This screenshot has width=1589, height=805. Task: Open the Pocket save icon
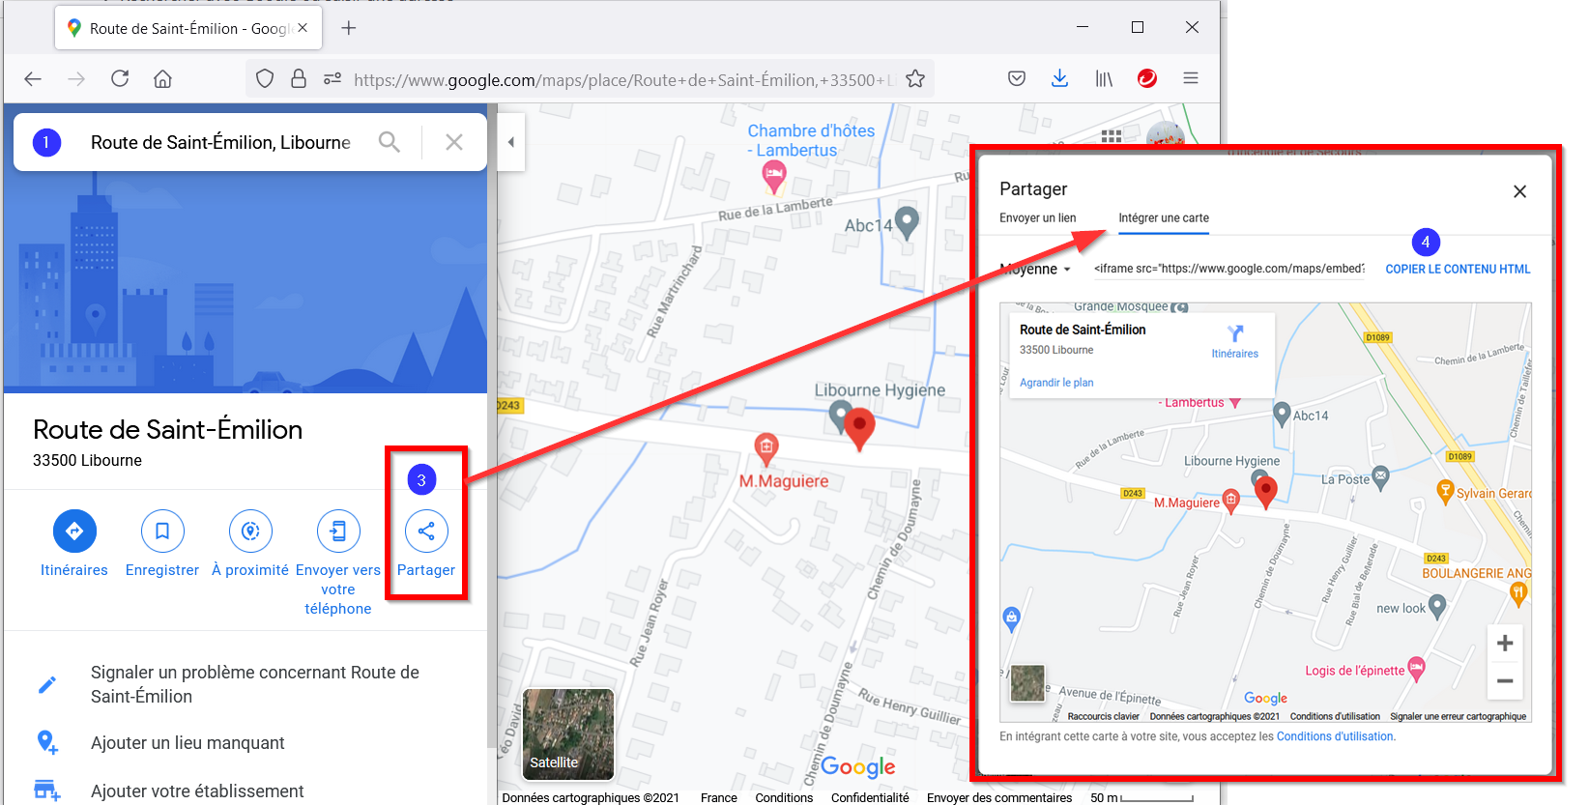(x=1017, y=79)
